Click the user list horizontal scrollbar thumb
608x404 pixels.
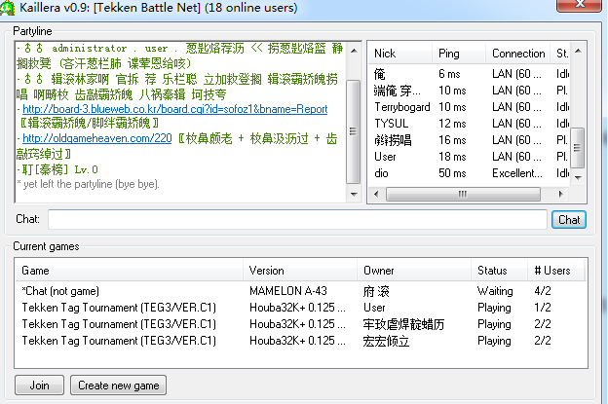pos(463,194)
